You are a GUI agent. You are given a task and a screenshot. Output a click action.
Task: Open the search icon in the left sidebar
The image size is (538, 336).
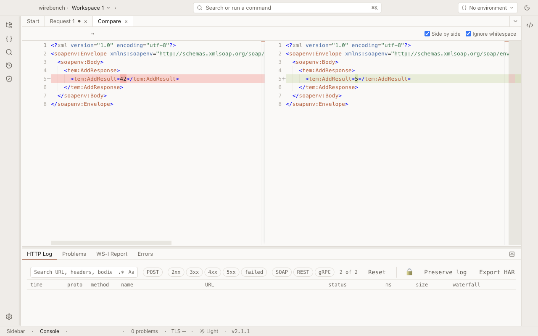click(9, 52)
